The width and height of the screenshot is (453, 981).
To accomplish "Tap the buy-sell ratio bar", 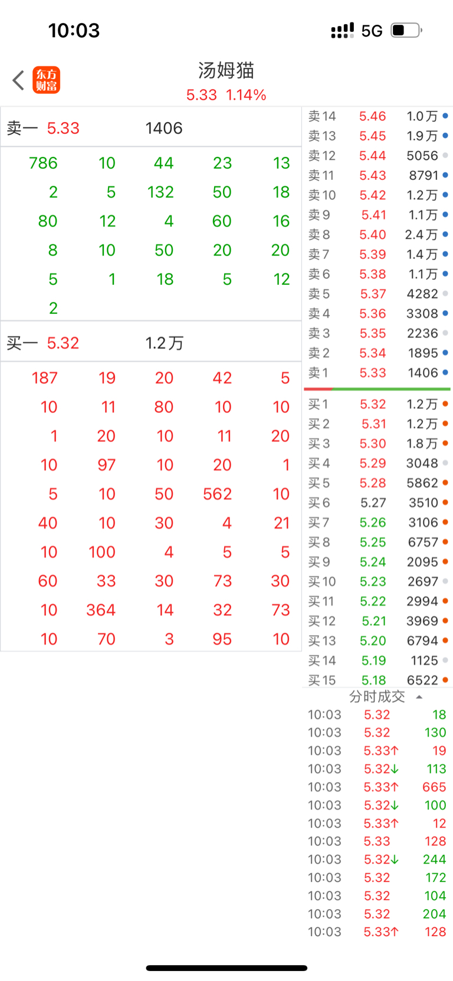I will pyautogui.click(x=377, y=389).
